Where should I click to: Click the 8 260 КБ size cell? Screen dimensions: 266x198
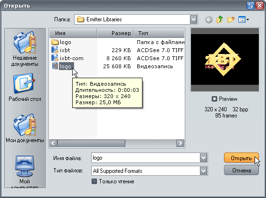pyautogui.click(x=119, y=58)
